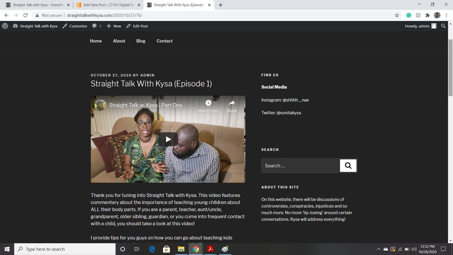Play the Straight Talk YouTube video

click(168, 139)
